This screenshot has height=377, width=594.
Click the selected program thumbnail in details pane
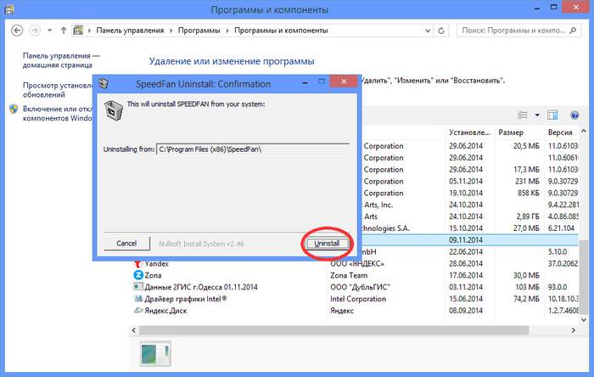coord(155,353)
